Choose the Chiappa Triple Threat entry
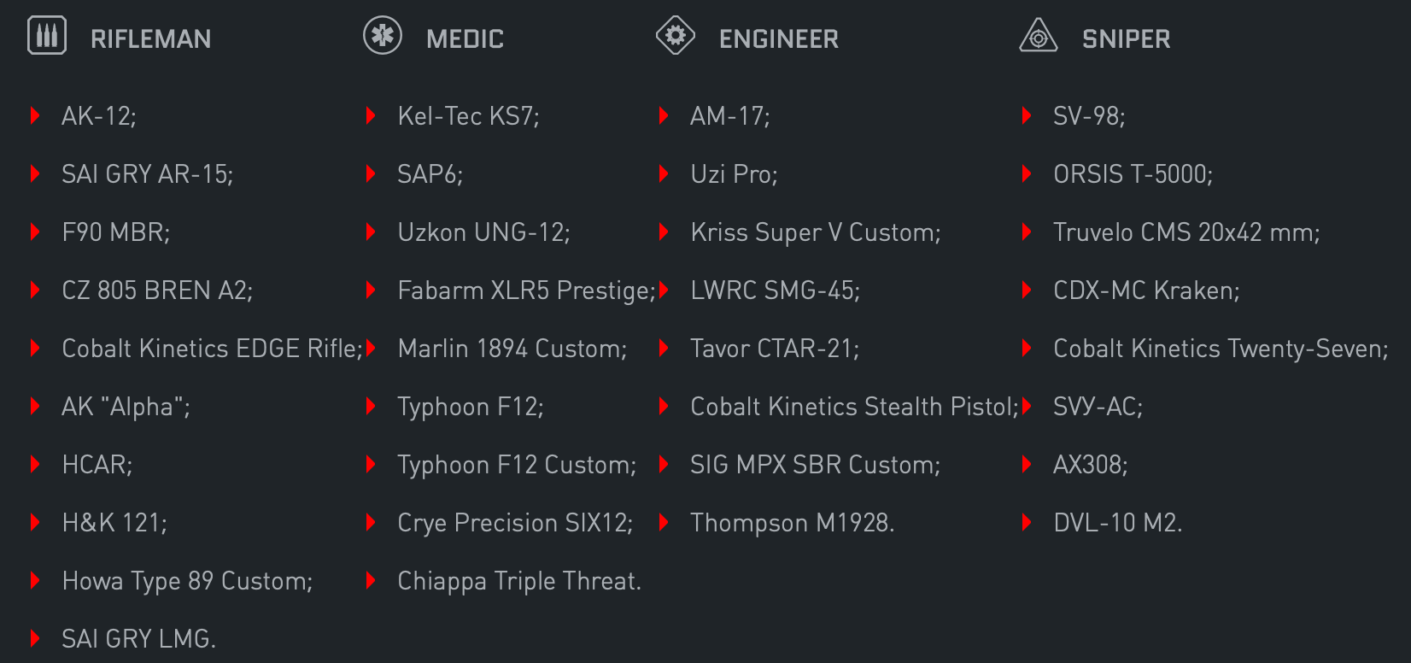Image resolution: width=1411 pixels, height=663 pixels. [519, 581]
